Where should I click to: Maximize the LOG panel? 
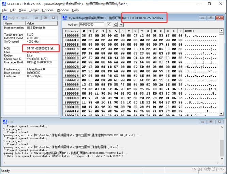coord(211,122)
